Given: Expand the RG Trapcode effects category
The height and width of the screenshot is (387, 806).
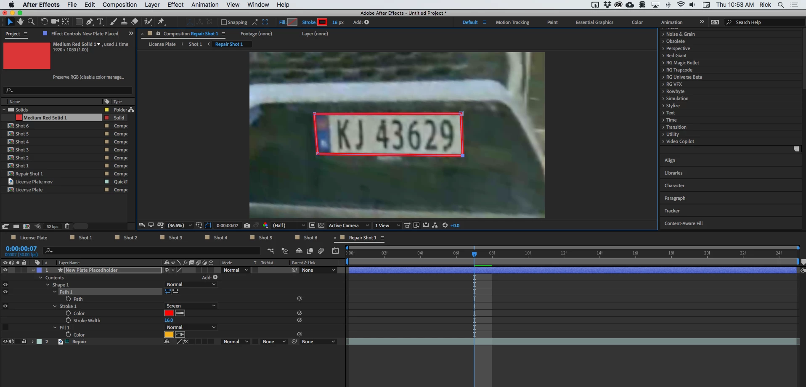Looking at the screenshot, I should coord(663,70).
